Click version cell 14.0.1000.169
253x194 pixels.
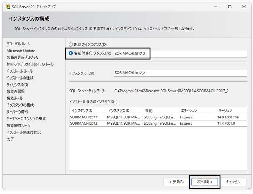click(231, 117)
